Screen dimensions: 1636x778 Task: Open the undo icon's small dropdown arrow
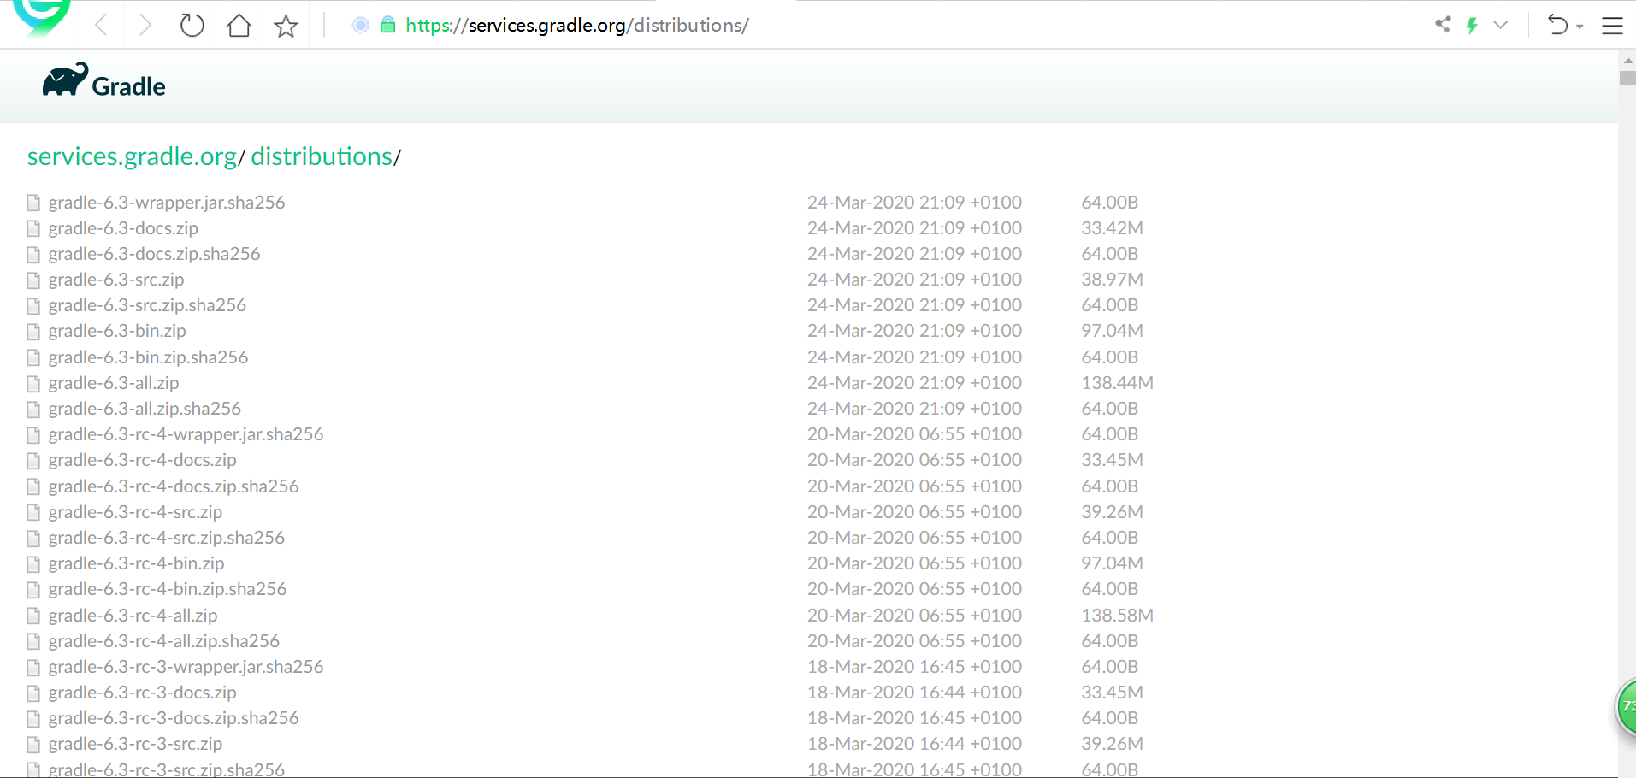(x=1580, y=27)
